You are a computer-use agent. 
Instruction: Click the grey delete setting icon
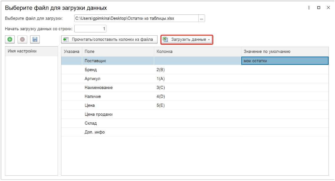tap(22, 40)
